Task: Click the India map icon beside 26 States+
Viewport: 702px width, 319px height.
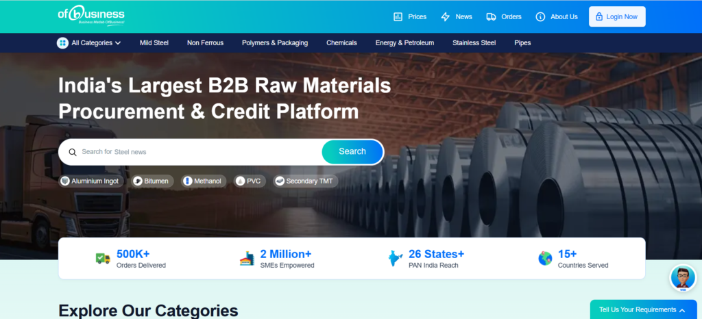Action: click(x=396, y=258)
